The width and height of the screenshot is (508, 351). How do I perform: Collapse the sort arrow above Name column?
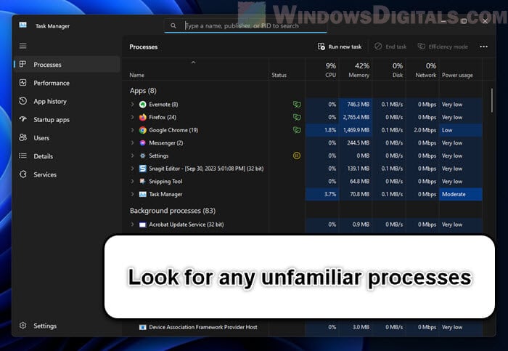tap(194, 62)
